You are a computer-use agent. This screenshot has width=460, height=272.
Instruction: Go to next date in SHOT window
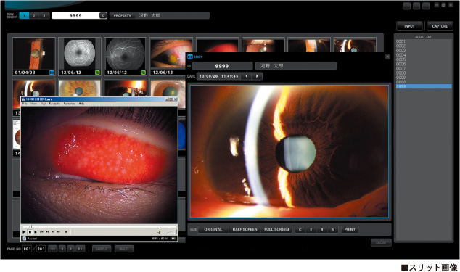pyautogui.click(x=257, y=76)
